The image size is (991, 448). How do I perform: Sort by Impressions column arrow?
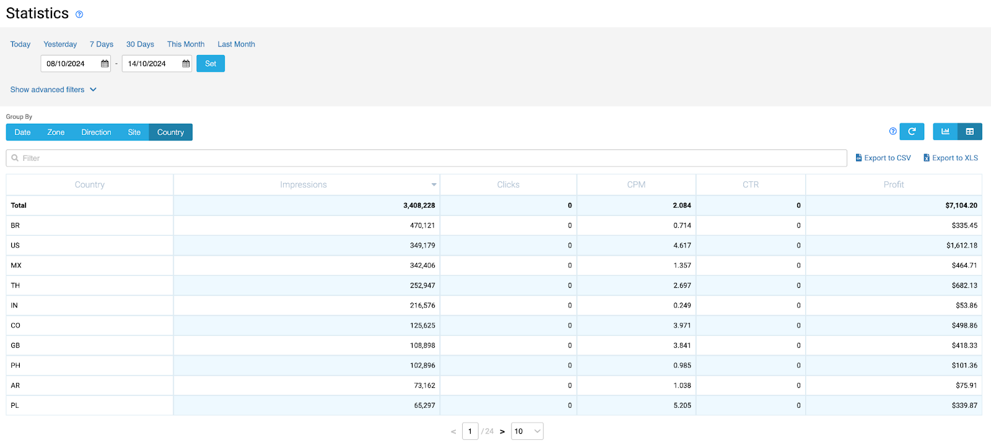pos(434,185)
